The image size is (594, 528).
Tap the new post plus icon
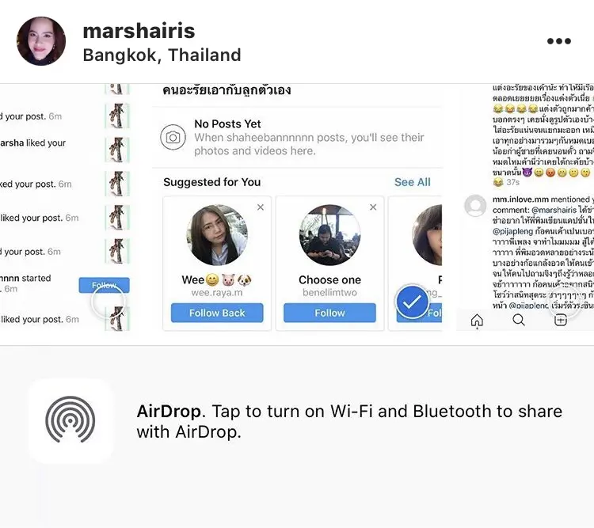[x=561, y=320]
